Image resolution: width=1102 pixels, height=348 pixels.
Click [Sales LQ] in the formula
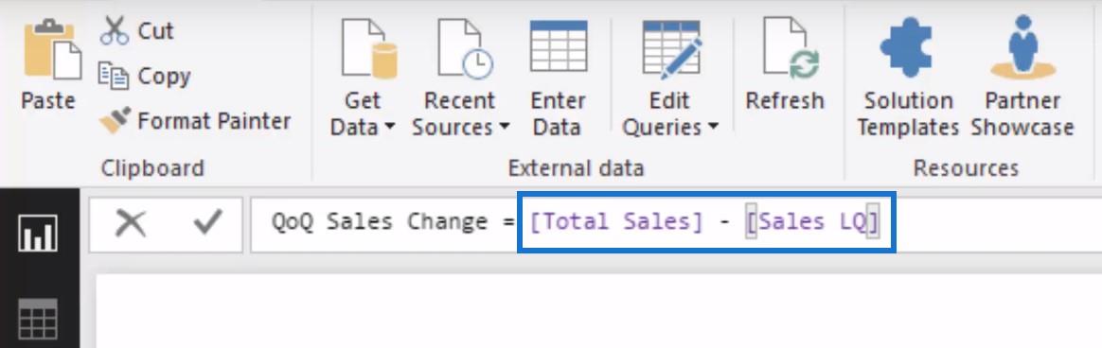point(813,222)
